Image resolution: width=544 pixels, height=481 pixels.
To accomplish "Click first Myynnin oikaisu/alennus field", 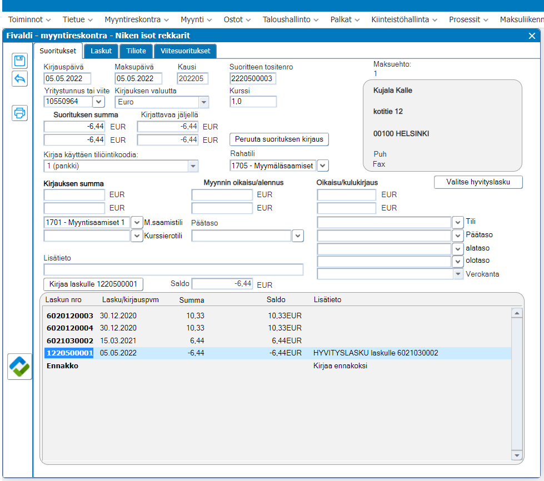I will point(222,195).
